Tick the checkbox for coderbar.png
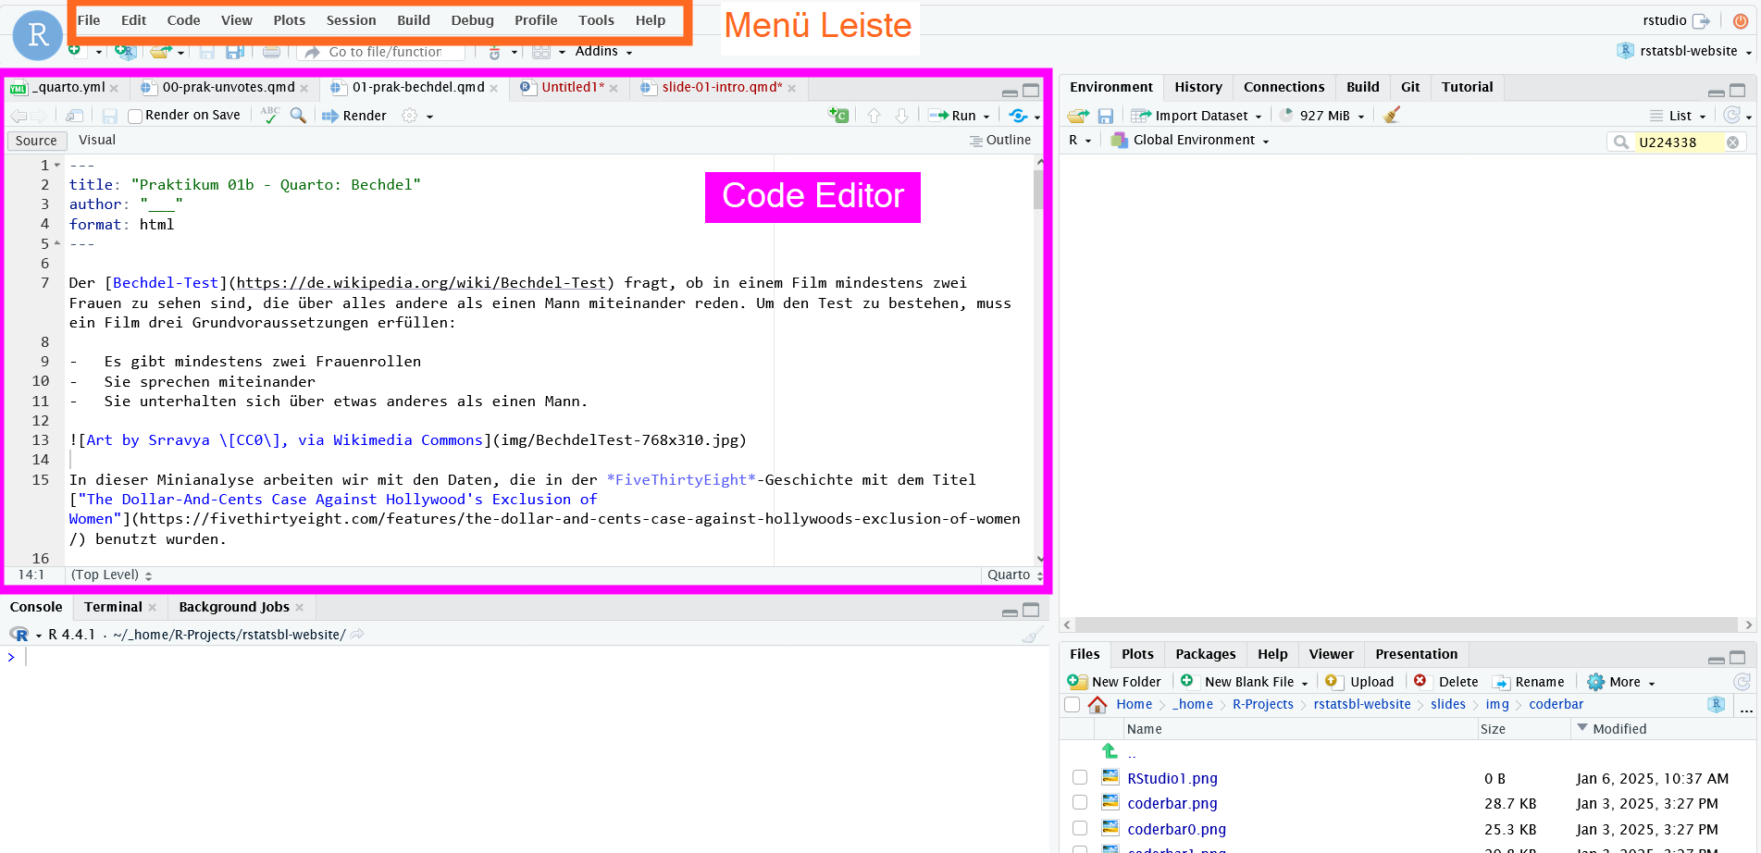Image resolution: width=1761 pixels, height=853 pixels. click(x=1079, y=803)
